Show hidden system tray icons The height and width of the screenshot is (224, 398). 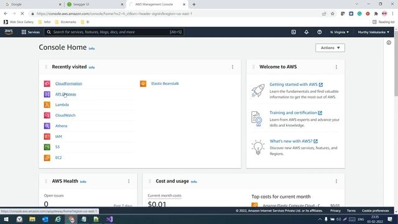click(320, 219)
